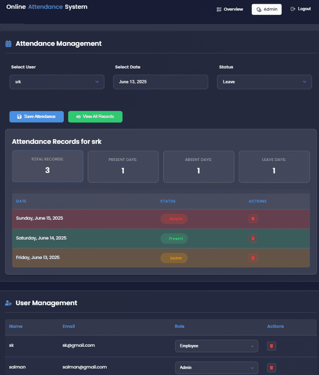Change role dropdown for user sk

[x=216, y=346]
